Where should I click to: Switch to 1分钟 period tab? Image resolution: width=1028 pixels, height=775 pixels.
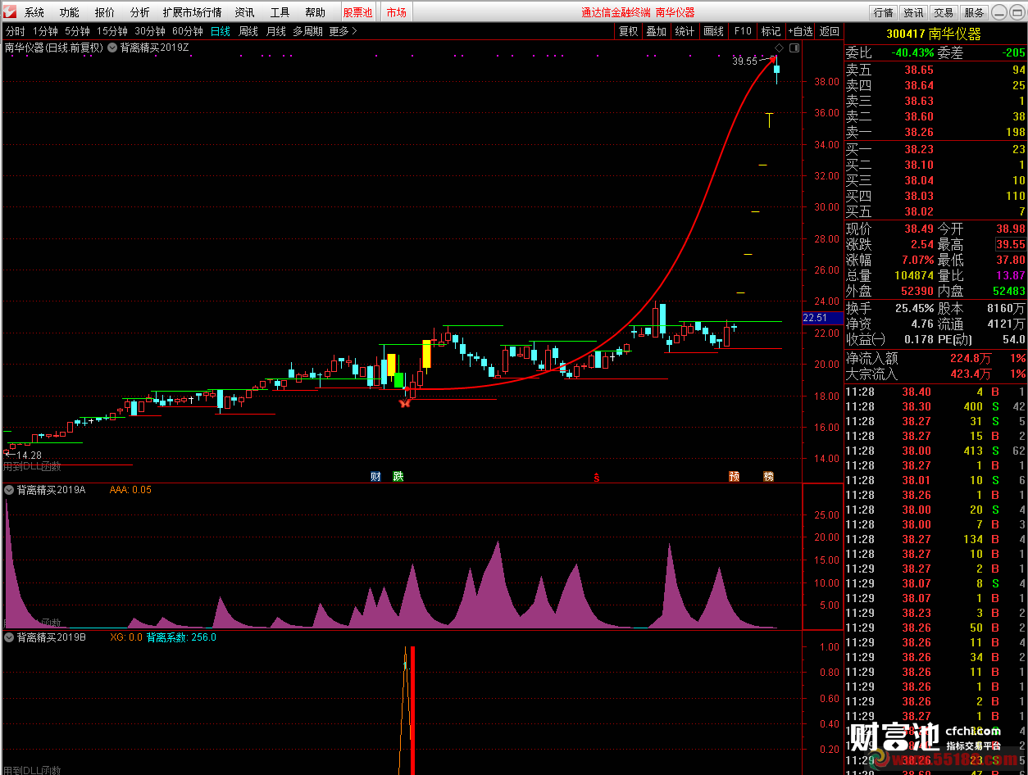(x=46, y=31)
